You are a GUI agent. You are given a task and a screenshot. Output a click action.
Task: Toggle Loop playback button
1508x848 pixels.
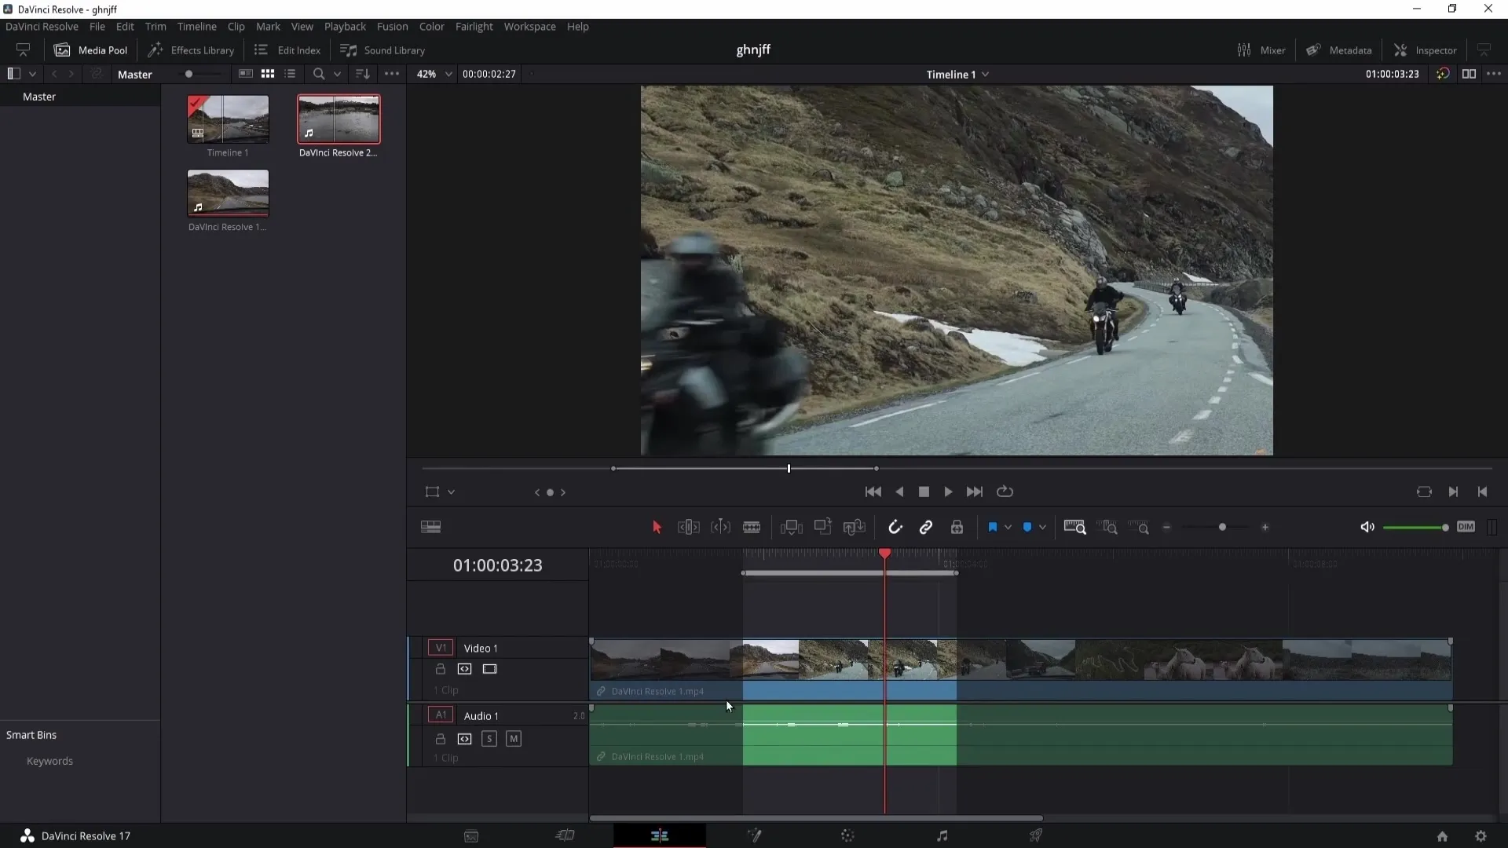1005,492
